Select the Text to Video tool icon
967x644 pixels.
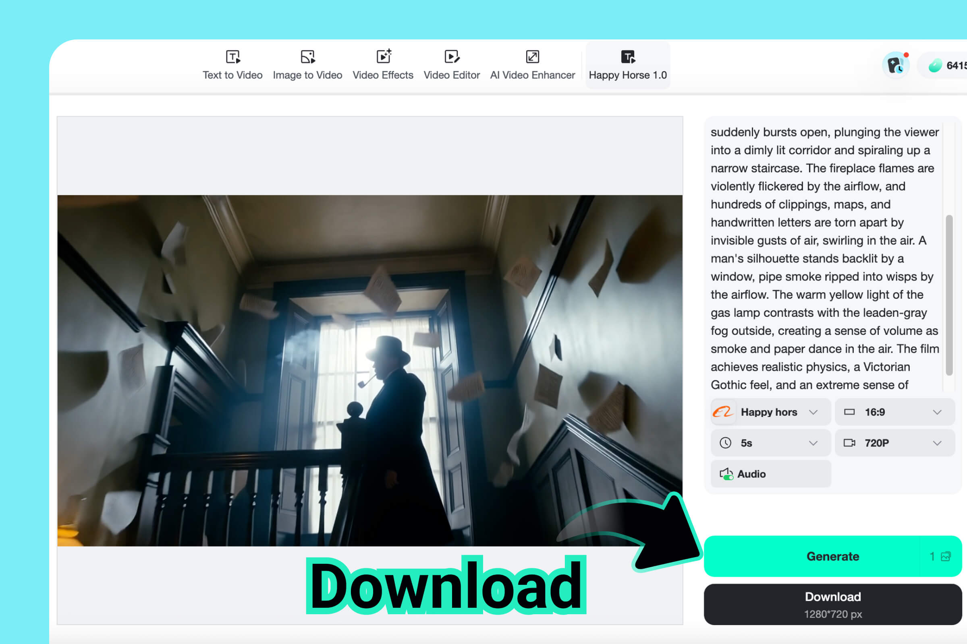coord(233,56)
